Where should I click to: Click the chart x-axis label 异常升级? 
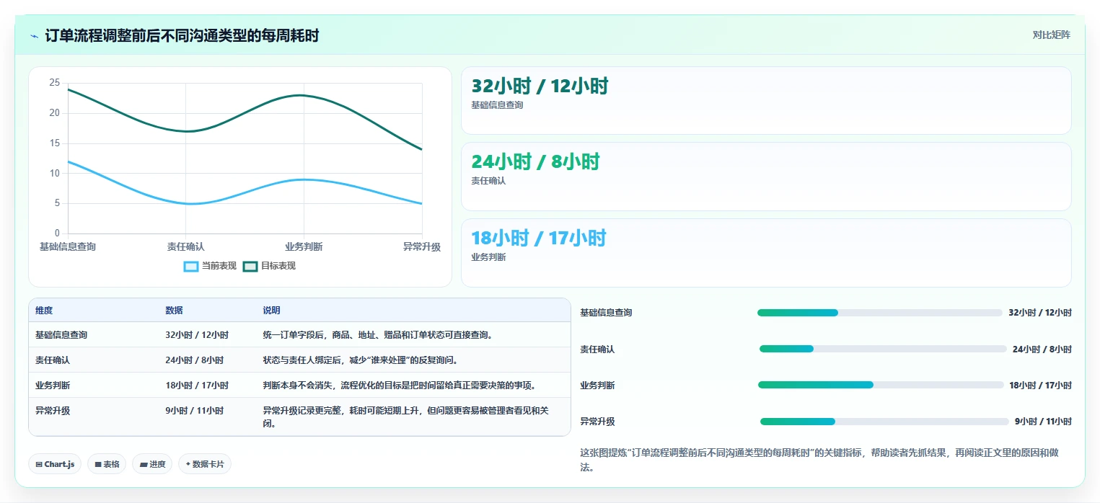422,247
